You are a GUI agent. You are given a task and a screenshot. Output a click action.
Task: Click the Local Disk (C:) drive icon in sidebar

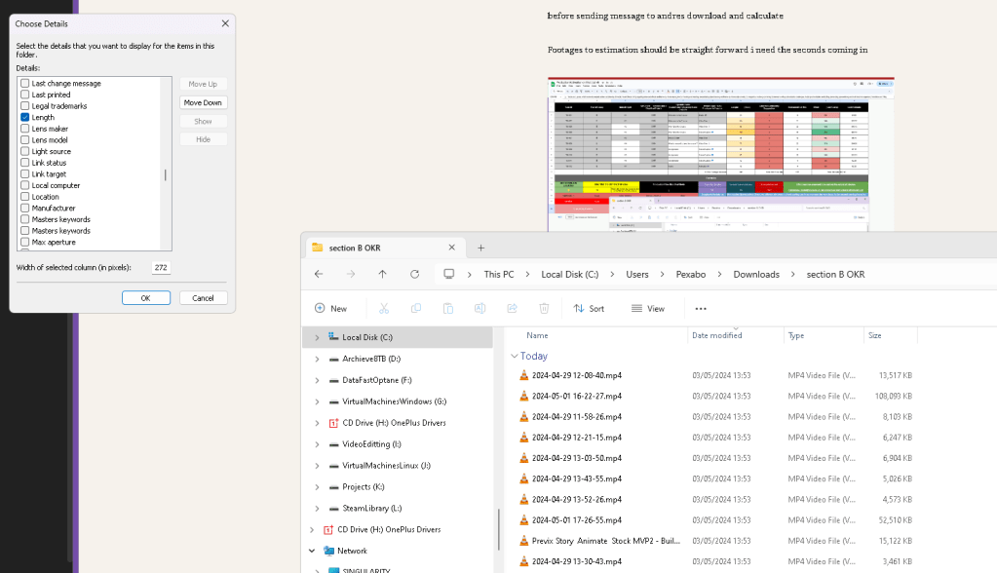333,336
